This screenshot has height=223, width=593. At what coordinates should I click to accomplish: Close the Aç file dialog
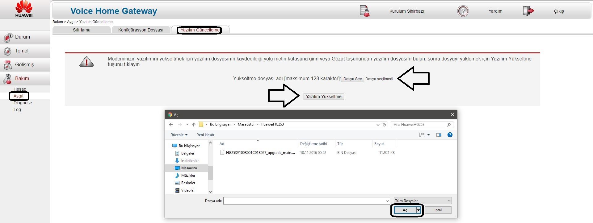[x=452, y=114]
